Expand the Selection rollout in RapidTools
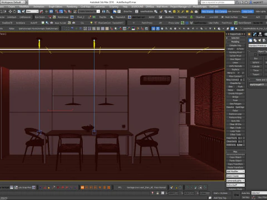Screen dimensions: 267x200 coord(235,38)
